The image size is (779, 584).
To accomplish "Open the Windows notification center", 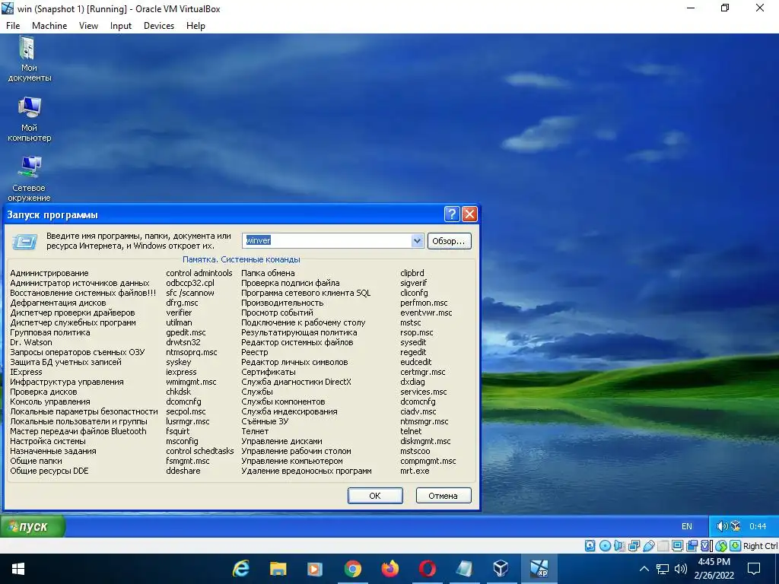I will (754, 569).
